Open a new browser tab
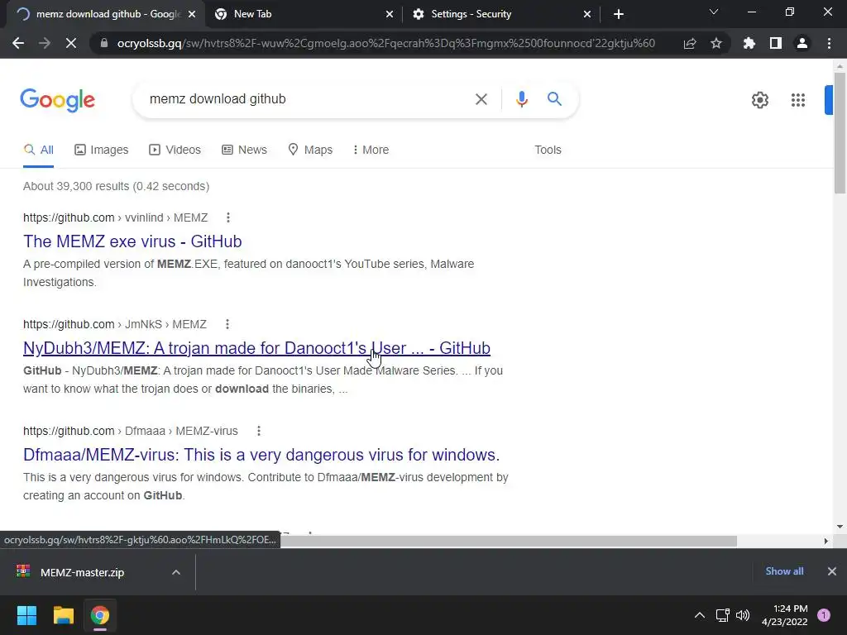Image resolution: width=847 pixels, height=635 pixels. point(619,14)
